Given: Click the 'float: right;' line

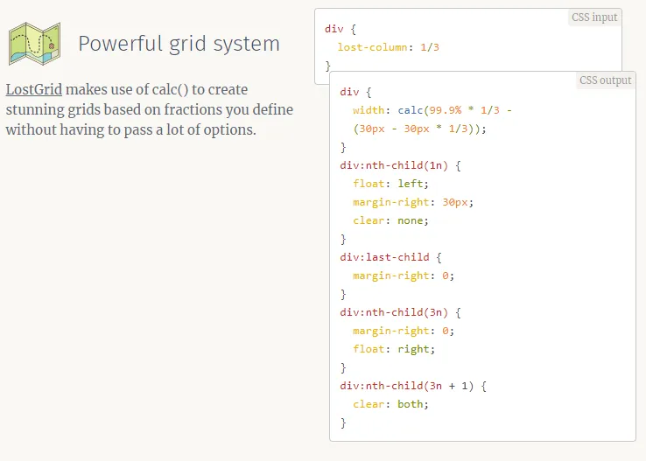Looking at the screenshot, I should (394, 349).
